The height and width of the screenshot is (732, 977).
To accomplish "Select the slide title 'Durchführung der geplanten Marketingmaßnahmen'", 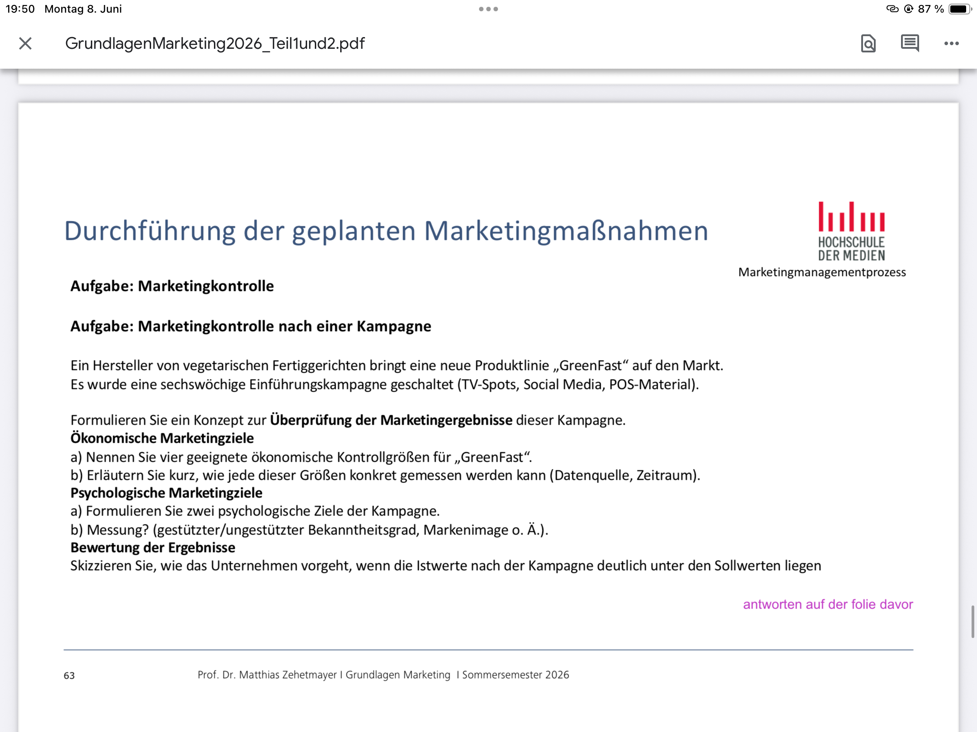I will (386, 231).
